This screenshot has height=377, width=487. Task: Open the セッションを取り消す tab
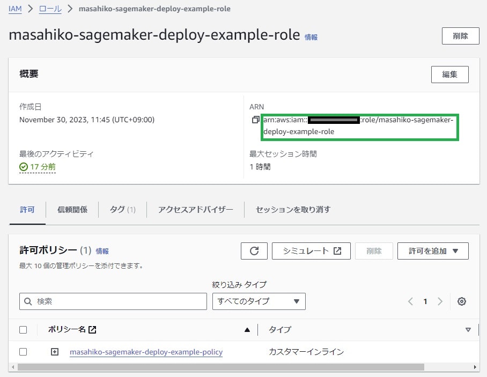293,210
